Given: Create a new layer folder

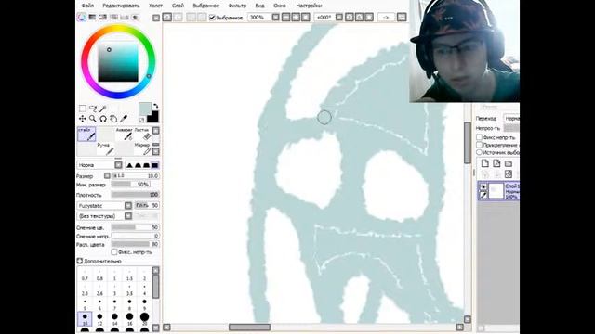Looking at the screenshot, I should coord(509,163).
